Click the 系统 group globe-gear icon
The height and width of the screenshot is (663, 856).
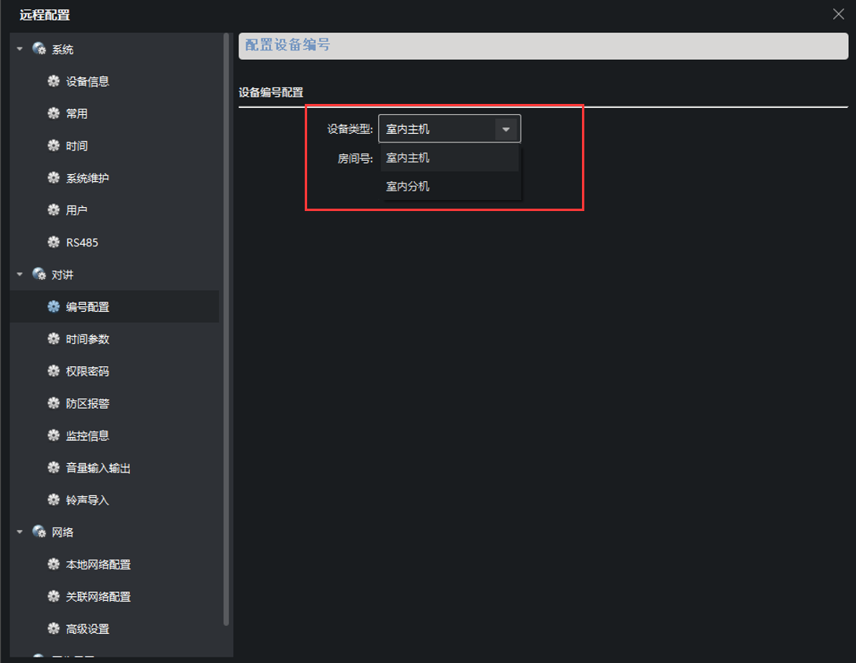click(39, 49)
